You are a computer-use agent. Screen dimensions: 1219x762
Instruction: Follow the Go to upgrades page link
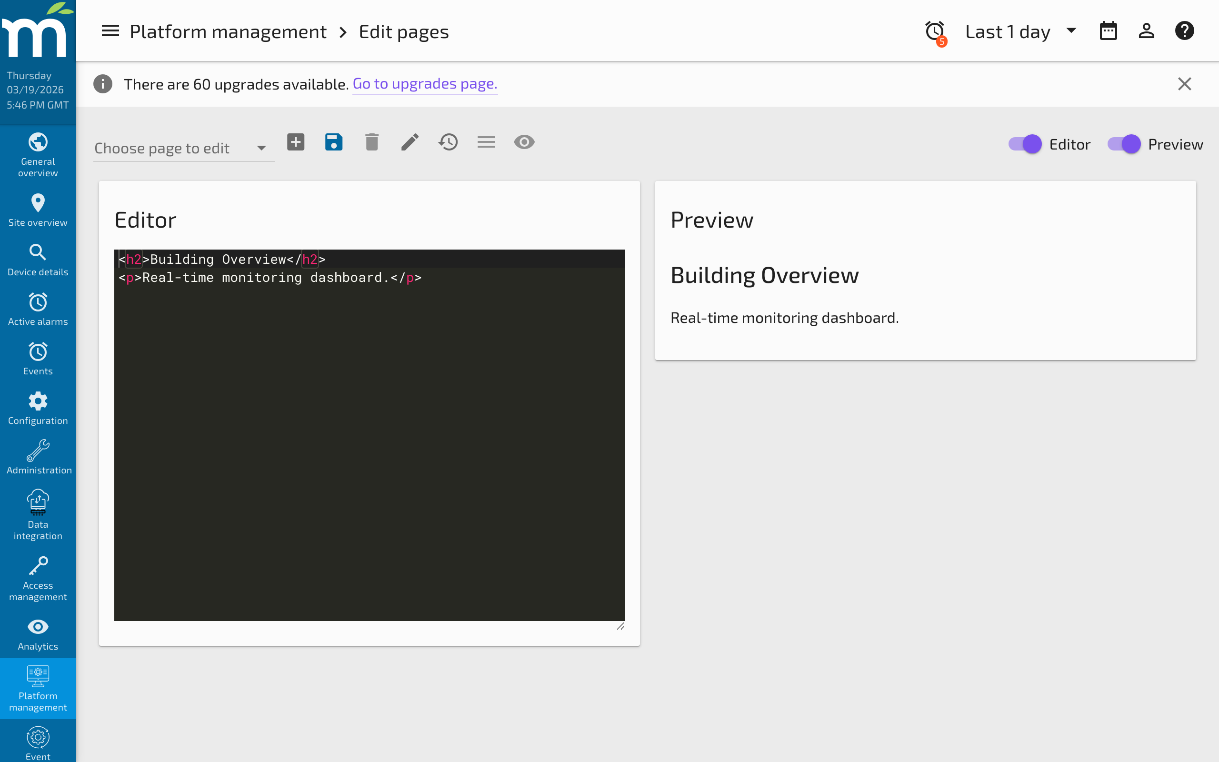click(425, 84)
